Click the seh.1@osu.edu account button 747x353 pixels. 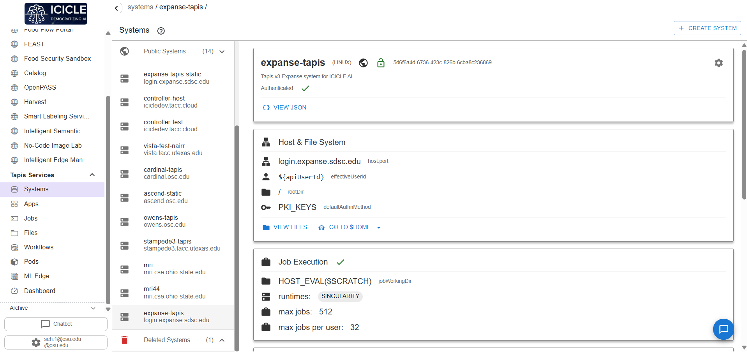56,342
